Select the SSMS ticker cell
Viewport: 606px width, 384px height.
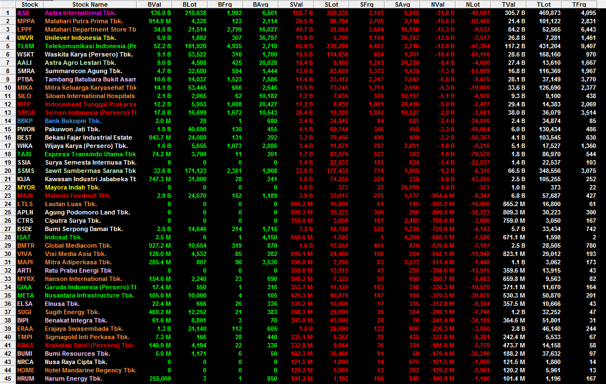pos(25,171)
